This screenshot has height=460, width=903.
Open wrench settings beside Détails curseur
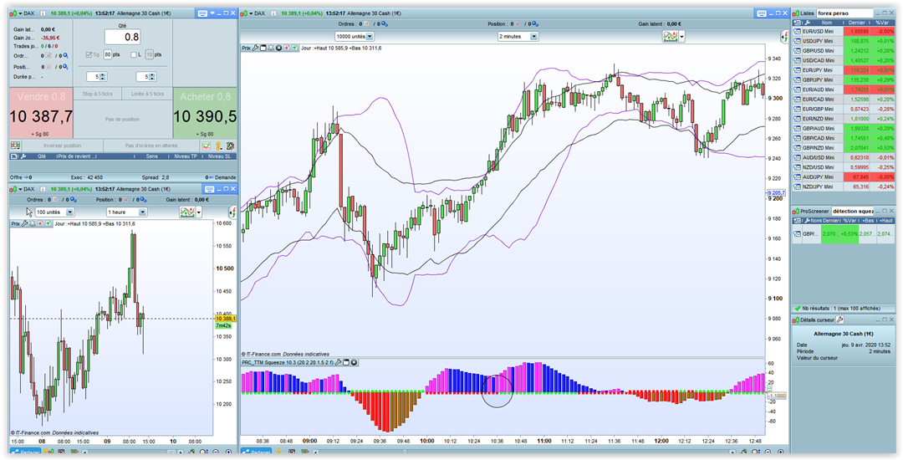[839, 319]
